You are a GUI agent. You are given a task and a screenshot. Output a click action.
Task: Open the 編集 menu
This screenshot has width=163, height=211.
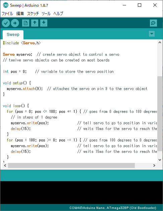20,13
